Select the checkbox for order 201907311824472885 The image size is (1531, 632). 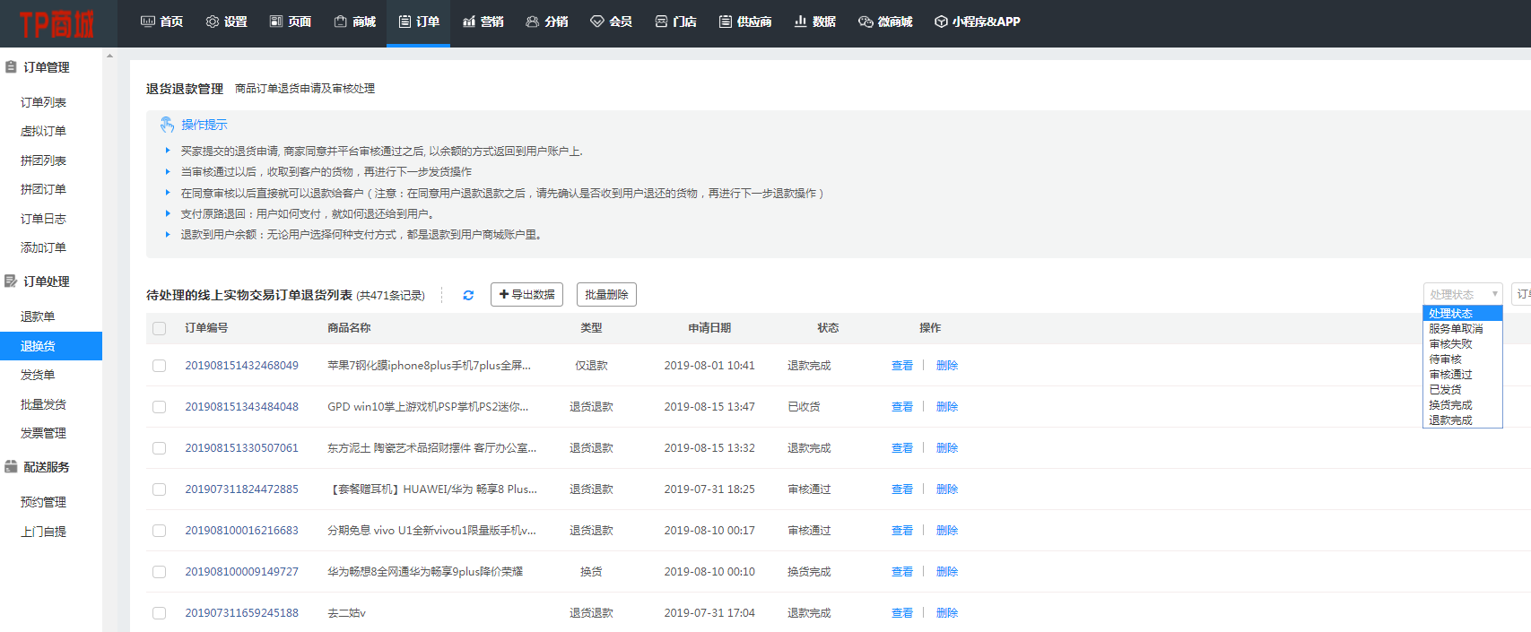point(160,489)
